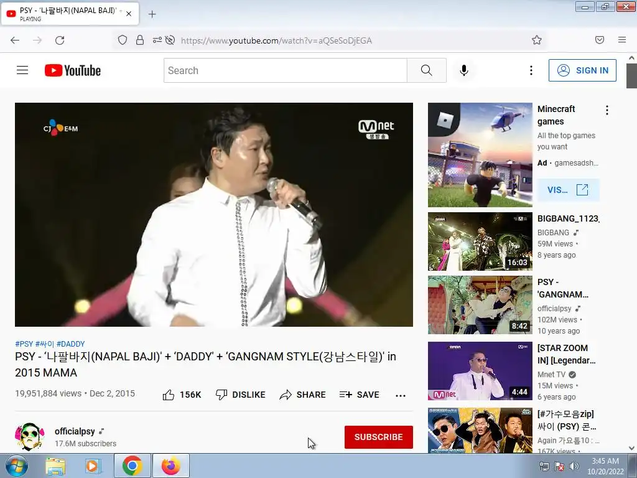Open the 가수모음zip PSY video thumbnail
The height and width of the screenshot is (478, 637).
[x=480, y=430]
